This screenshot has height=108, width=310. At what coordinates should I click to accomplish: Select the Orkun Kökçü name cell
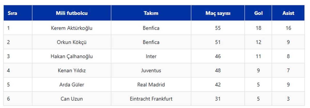pos(72,42)
